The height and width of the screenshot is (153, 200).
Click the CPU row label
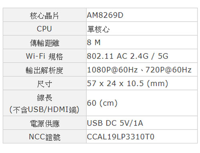point(44,29)
